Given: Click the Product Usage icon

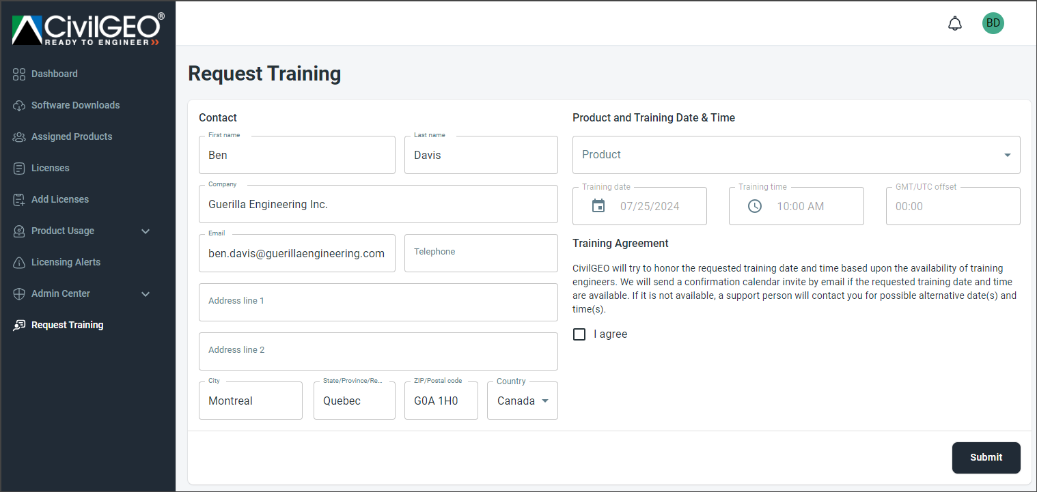Looking at the screenshot, I should (x=19, y=231).
